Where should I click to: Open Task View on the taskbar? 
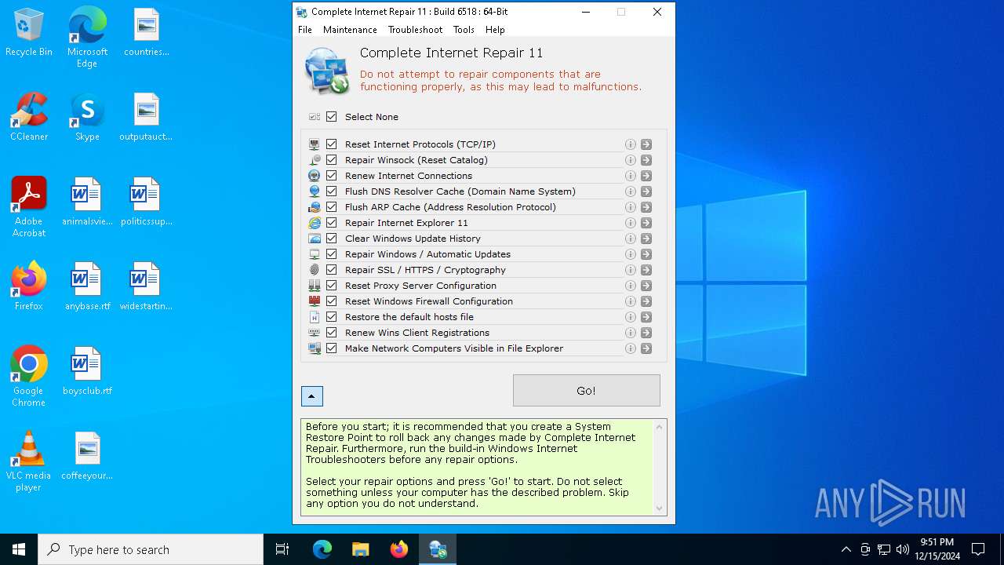coord(282,549)
